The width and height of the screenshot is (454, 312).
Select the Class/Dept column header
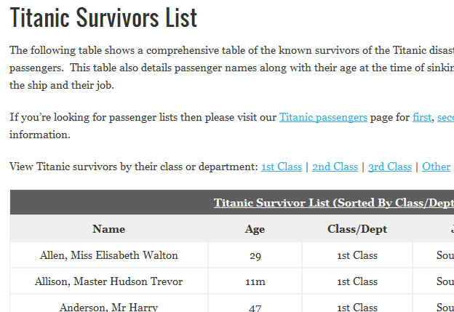(357, 229)
